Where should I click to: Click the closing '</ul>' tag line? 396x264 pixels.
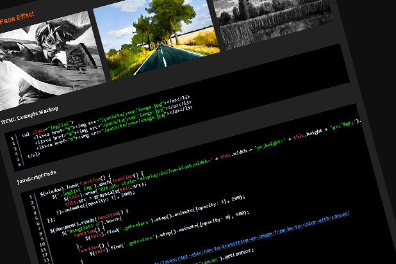coord(34,154)
